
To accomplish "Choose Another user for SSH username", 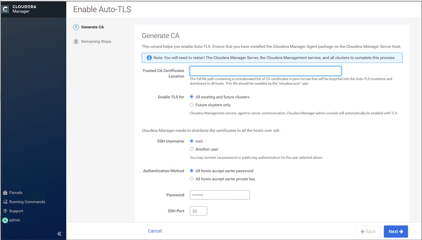I will pos(192,149).
